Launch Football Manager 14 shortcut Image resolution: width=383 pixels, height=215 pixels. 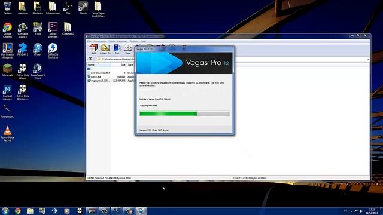[7, 93]
